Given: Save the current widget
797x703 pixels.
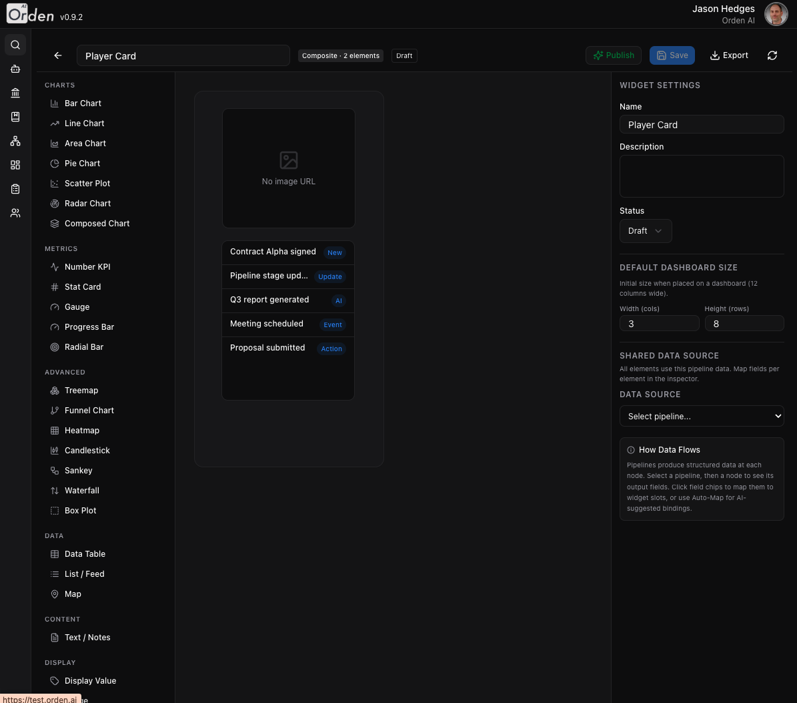Looking at the screenshot, I should (x=672, y=55).
